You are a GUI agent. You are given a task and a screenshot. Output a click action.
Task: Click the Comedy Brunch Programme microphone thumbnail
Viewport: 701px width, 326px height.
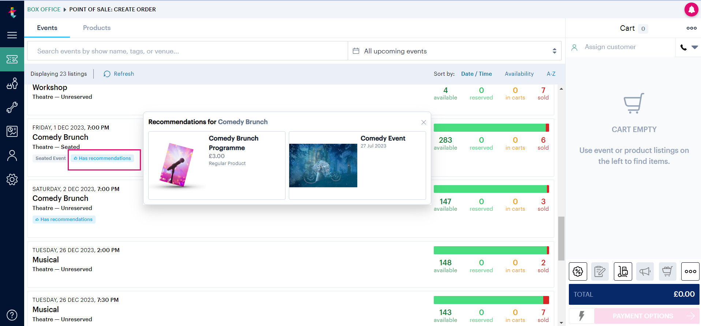[177, 165]
